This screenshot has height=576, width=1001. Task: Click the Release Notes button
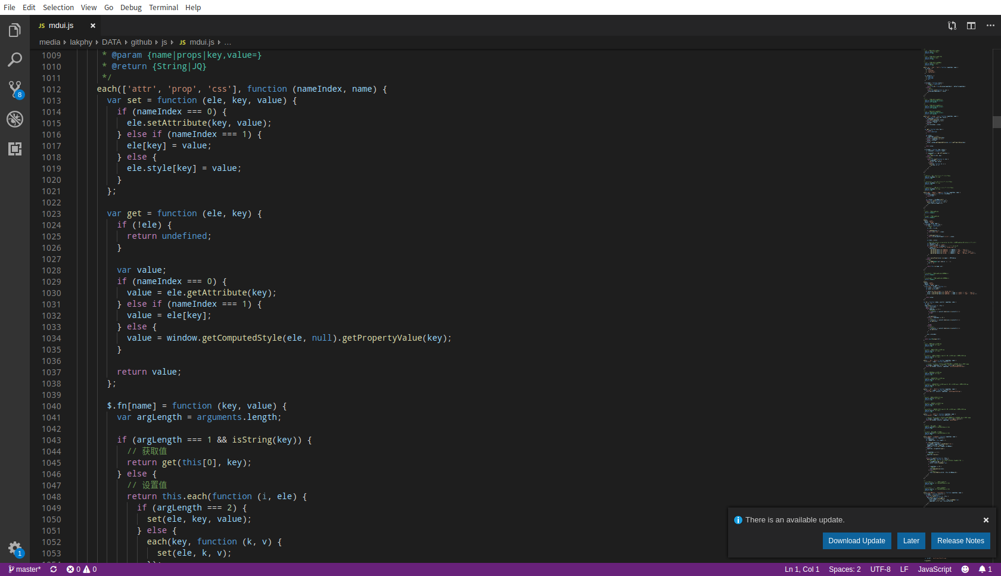(960, 541)
